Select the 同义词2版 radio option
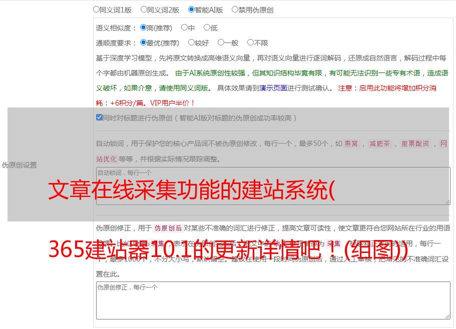The height and width of the screenshot is (329, 456). click(144, 9)
